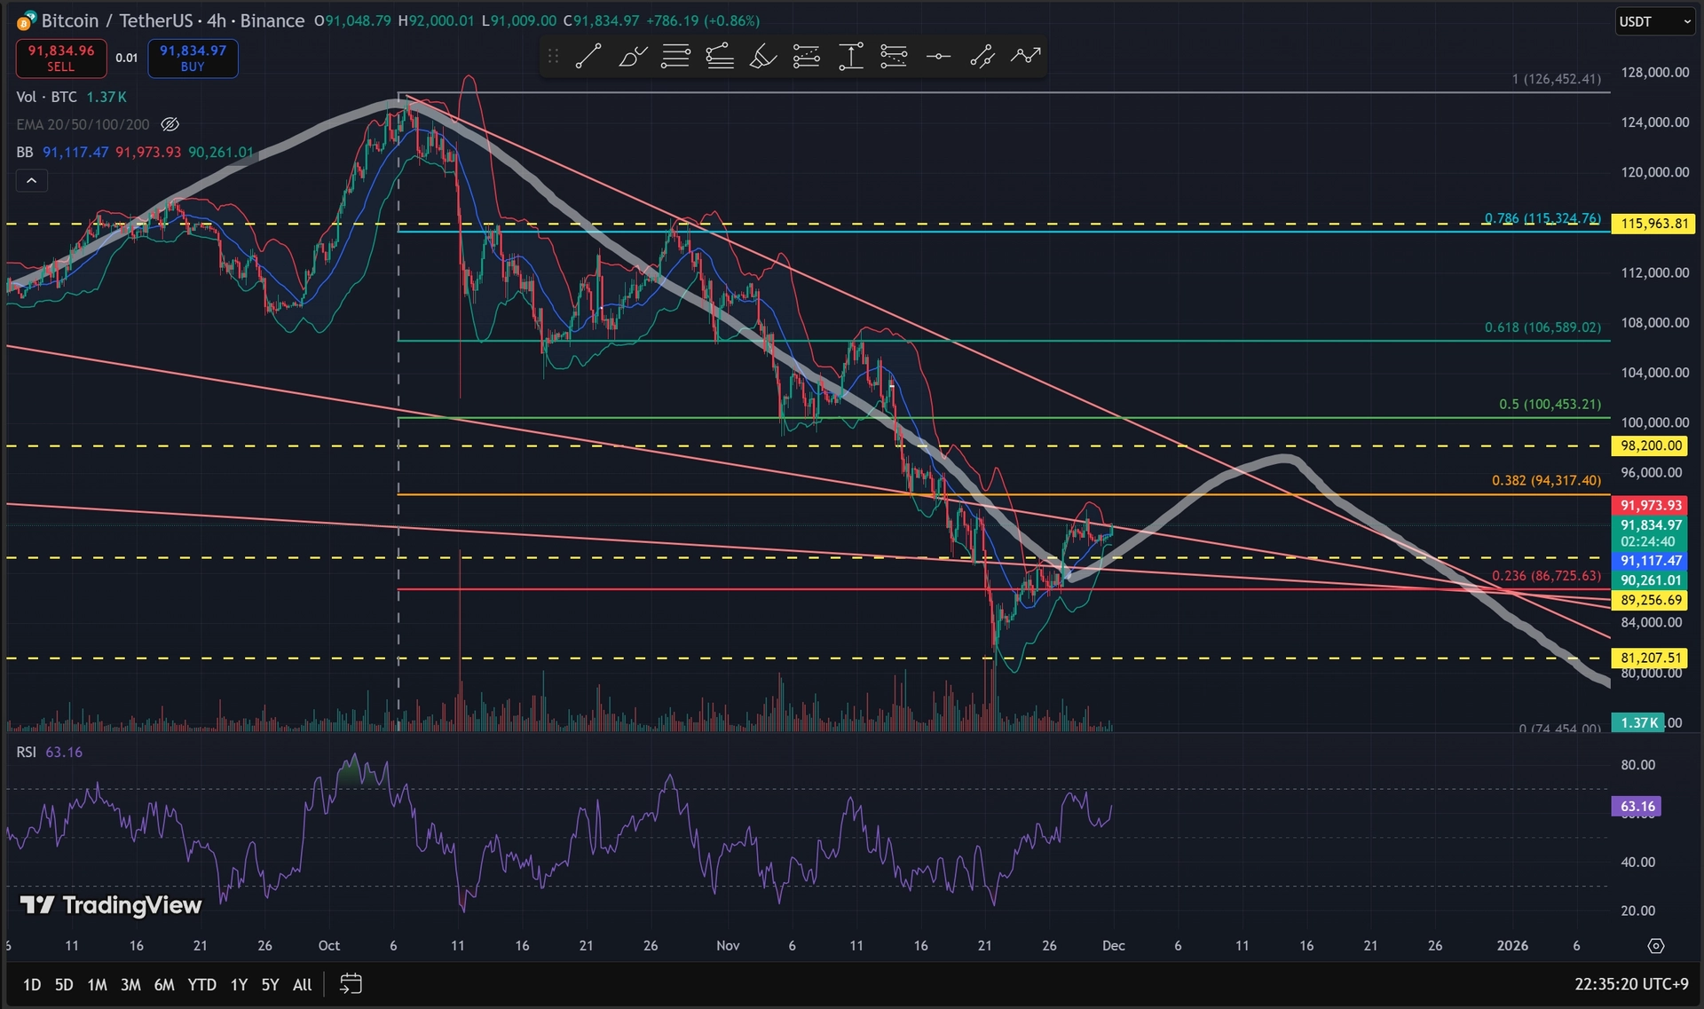Click the 91,834.96 SELL button
Viewport: 1704px width, 1009px height.
tap(61, 59)
